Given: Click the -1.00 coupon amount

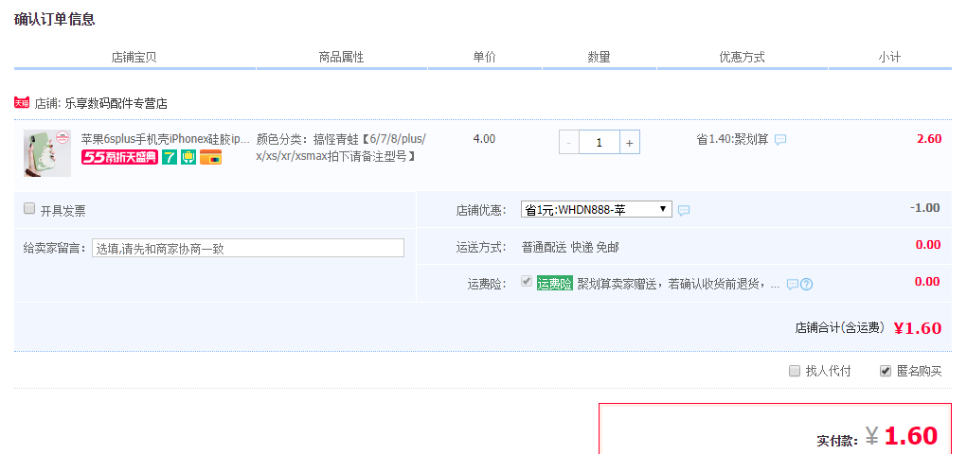Looking at the screenshot, I should pos(925,207).
